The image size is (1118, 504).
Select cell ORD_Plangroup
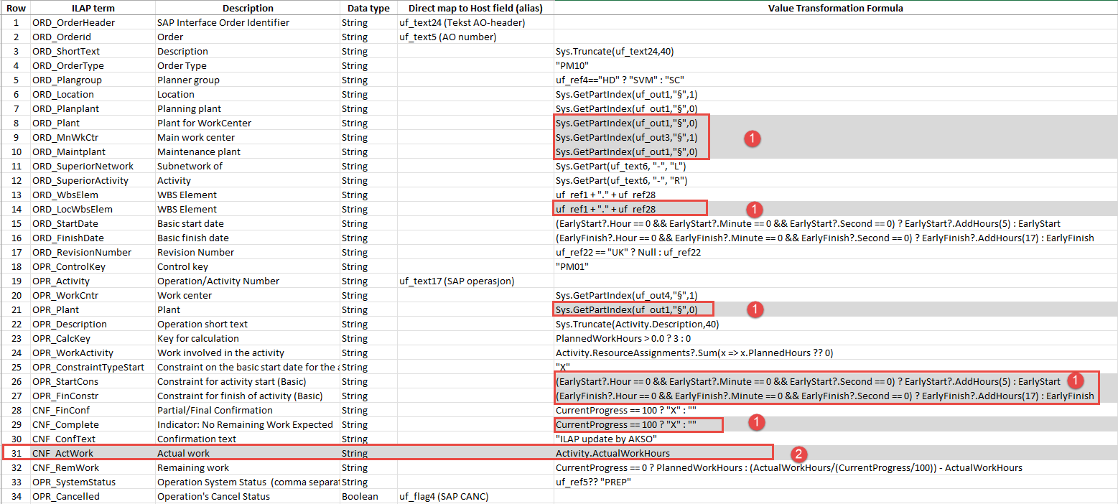tap(93, 80)
